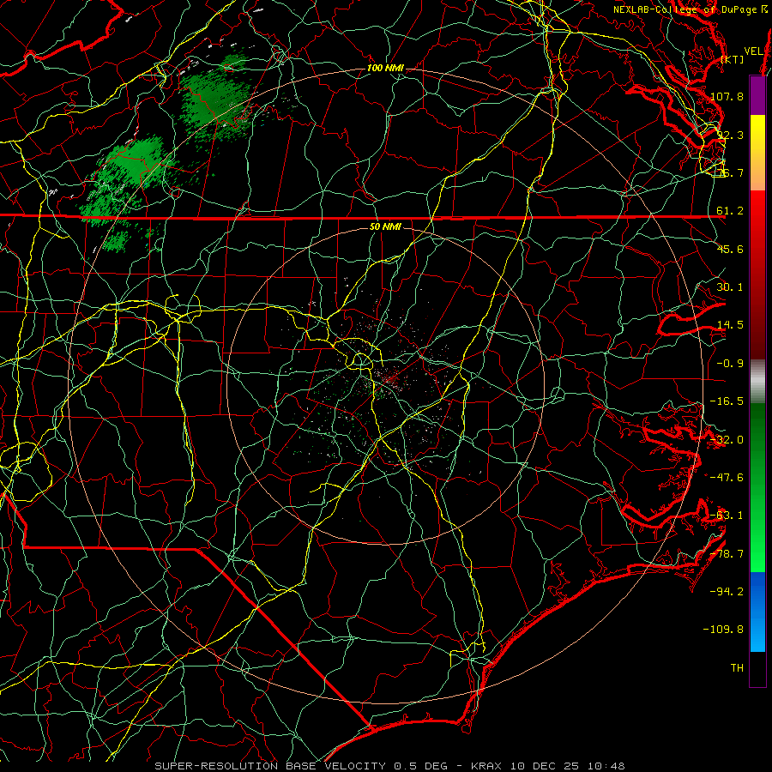This screenshot has height=772, width=772.
Task: Pick the green gradient segment of color bar
Action: (757, 487)
